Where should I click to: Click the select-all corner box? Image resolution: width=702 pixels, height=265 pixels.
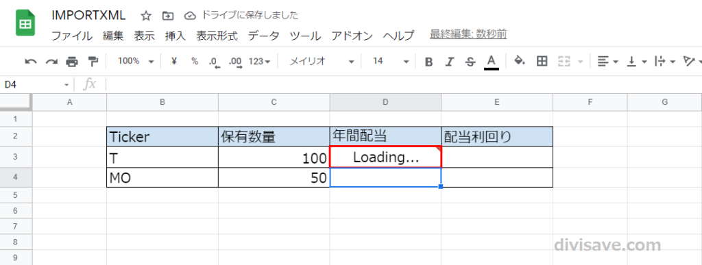[16, 102]
